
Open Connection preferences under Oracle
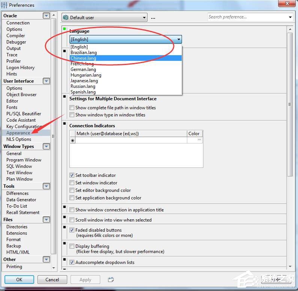[x=18, y=23]
